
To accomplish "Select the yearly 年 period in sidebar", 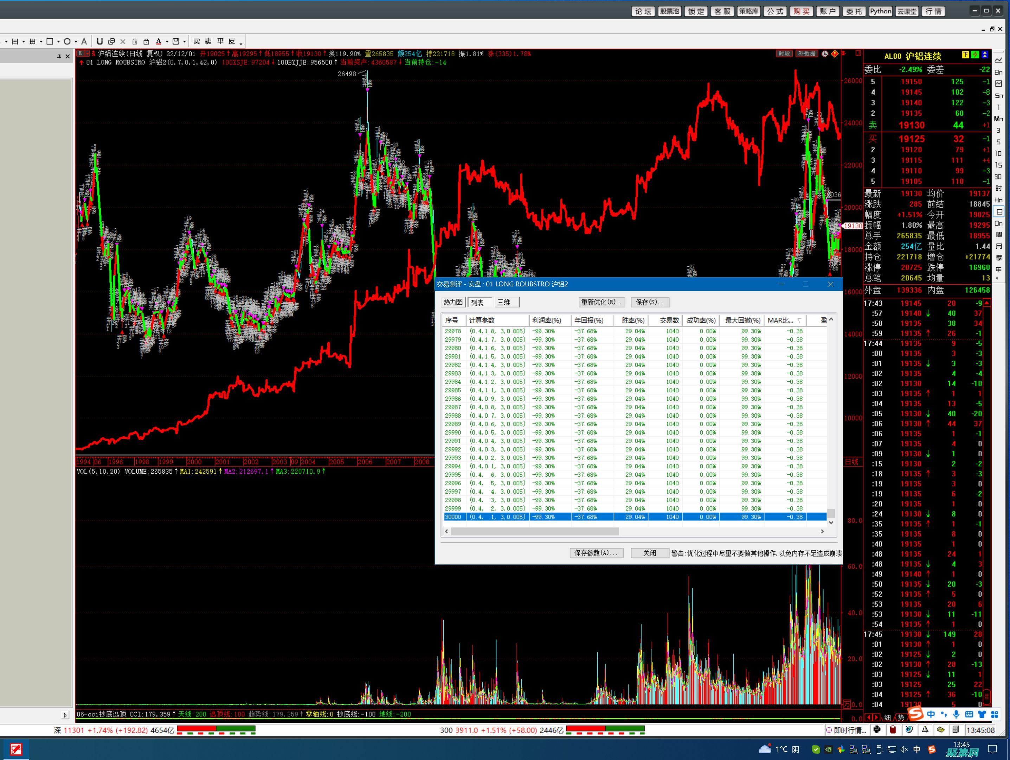I will coord(999,269).
